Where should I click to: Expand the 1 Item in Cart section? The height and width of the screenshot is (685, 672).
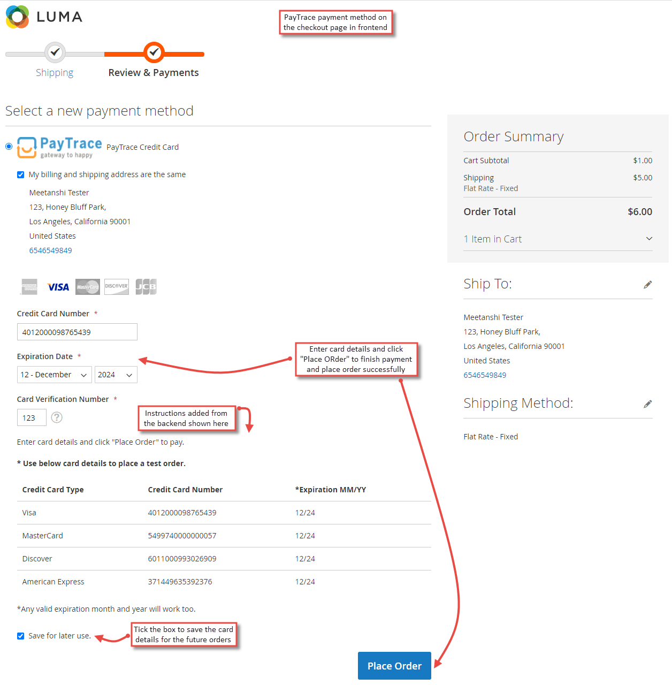click(x=558, y=239)
